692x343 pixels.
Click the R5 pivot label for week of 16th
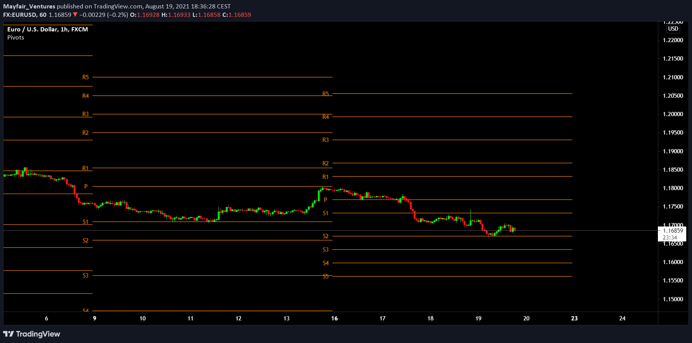[x=325, y=94]
